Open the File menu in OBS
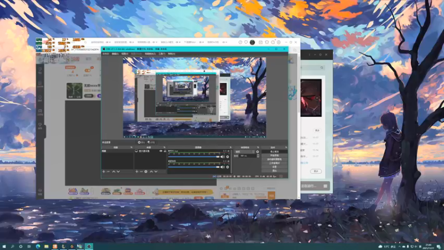The height and width of the screenshot is (250, 444). coord(105,53)
